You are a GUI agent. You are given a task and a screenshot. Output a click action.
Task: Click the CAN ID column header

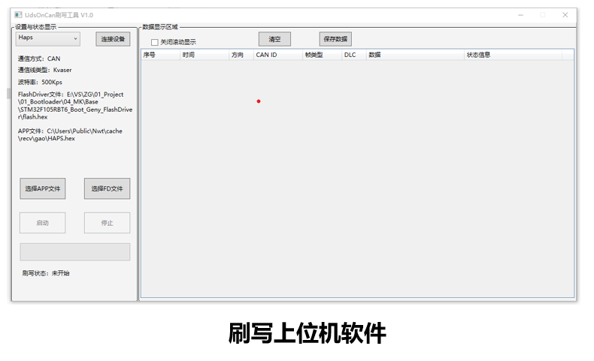coord(278,55)
